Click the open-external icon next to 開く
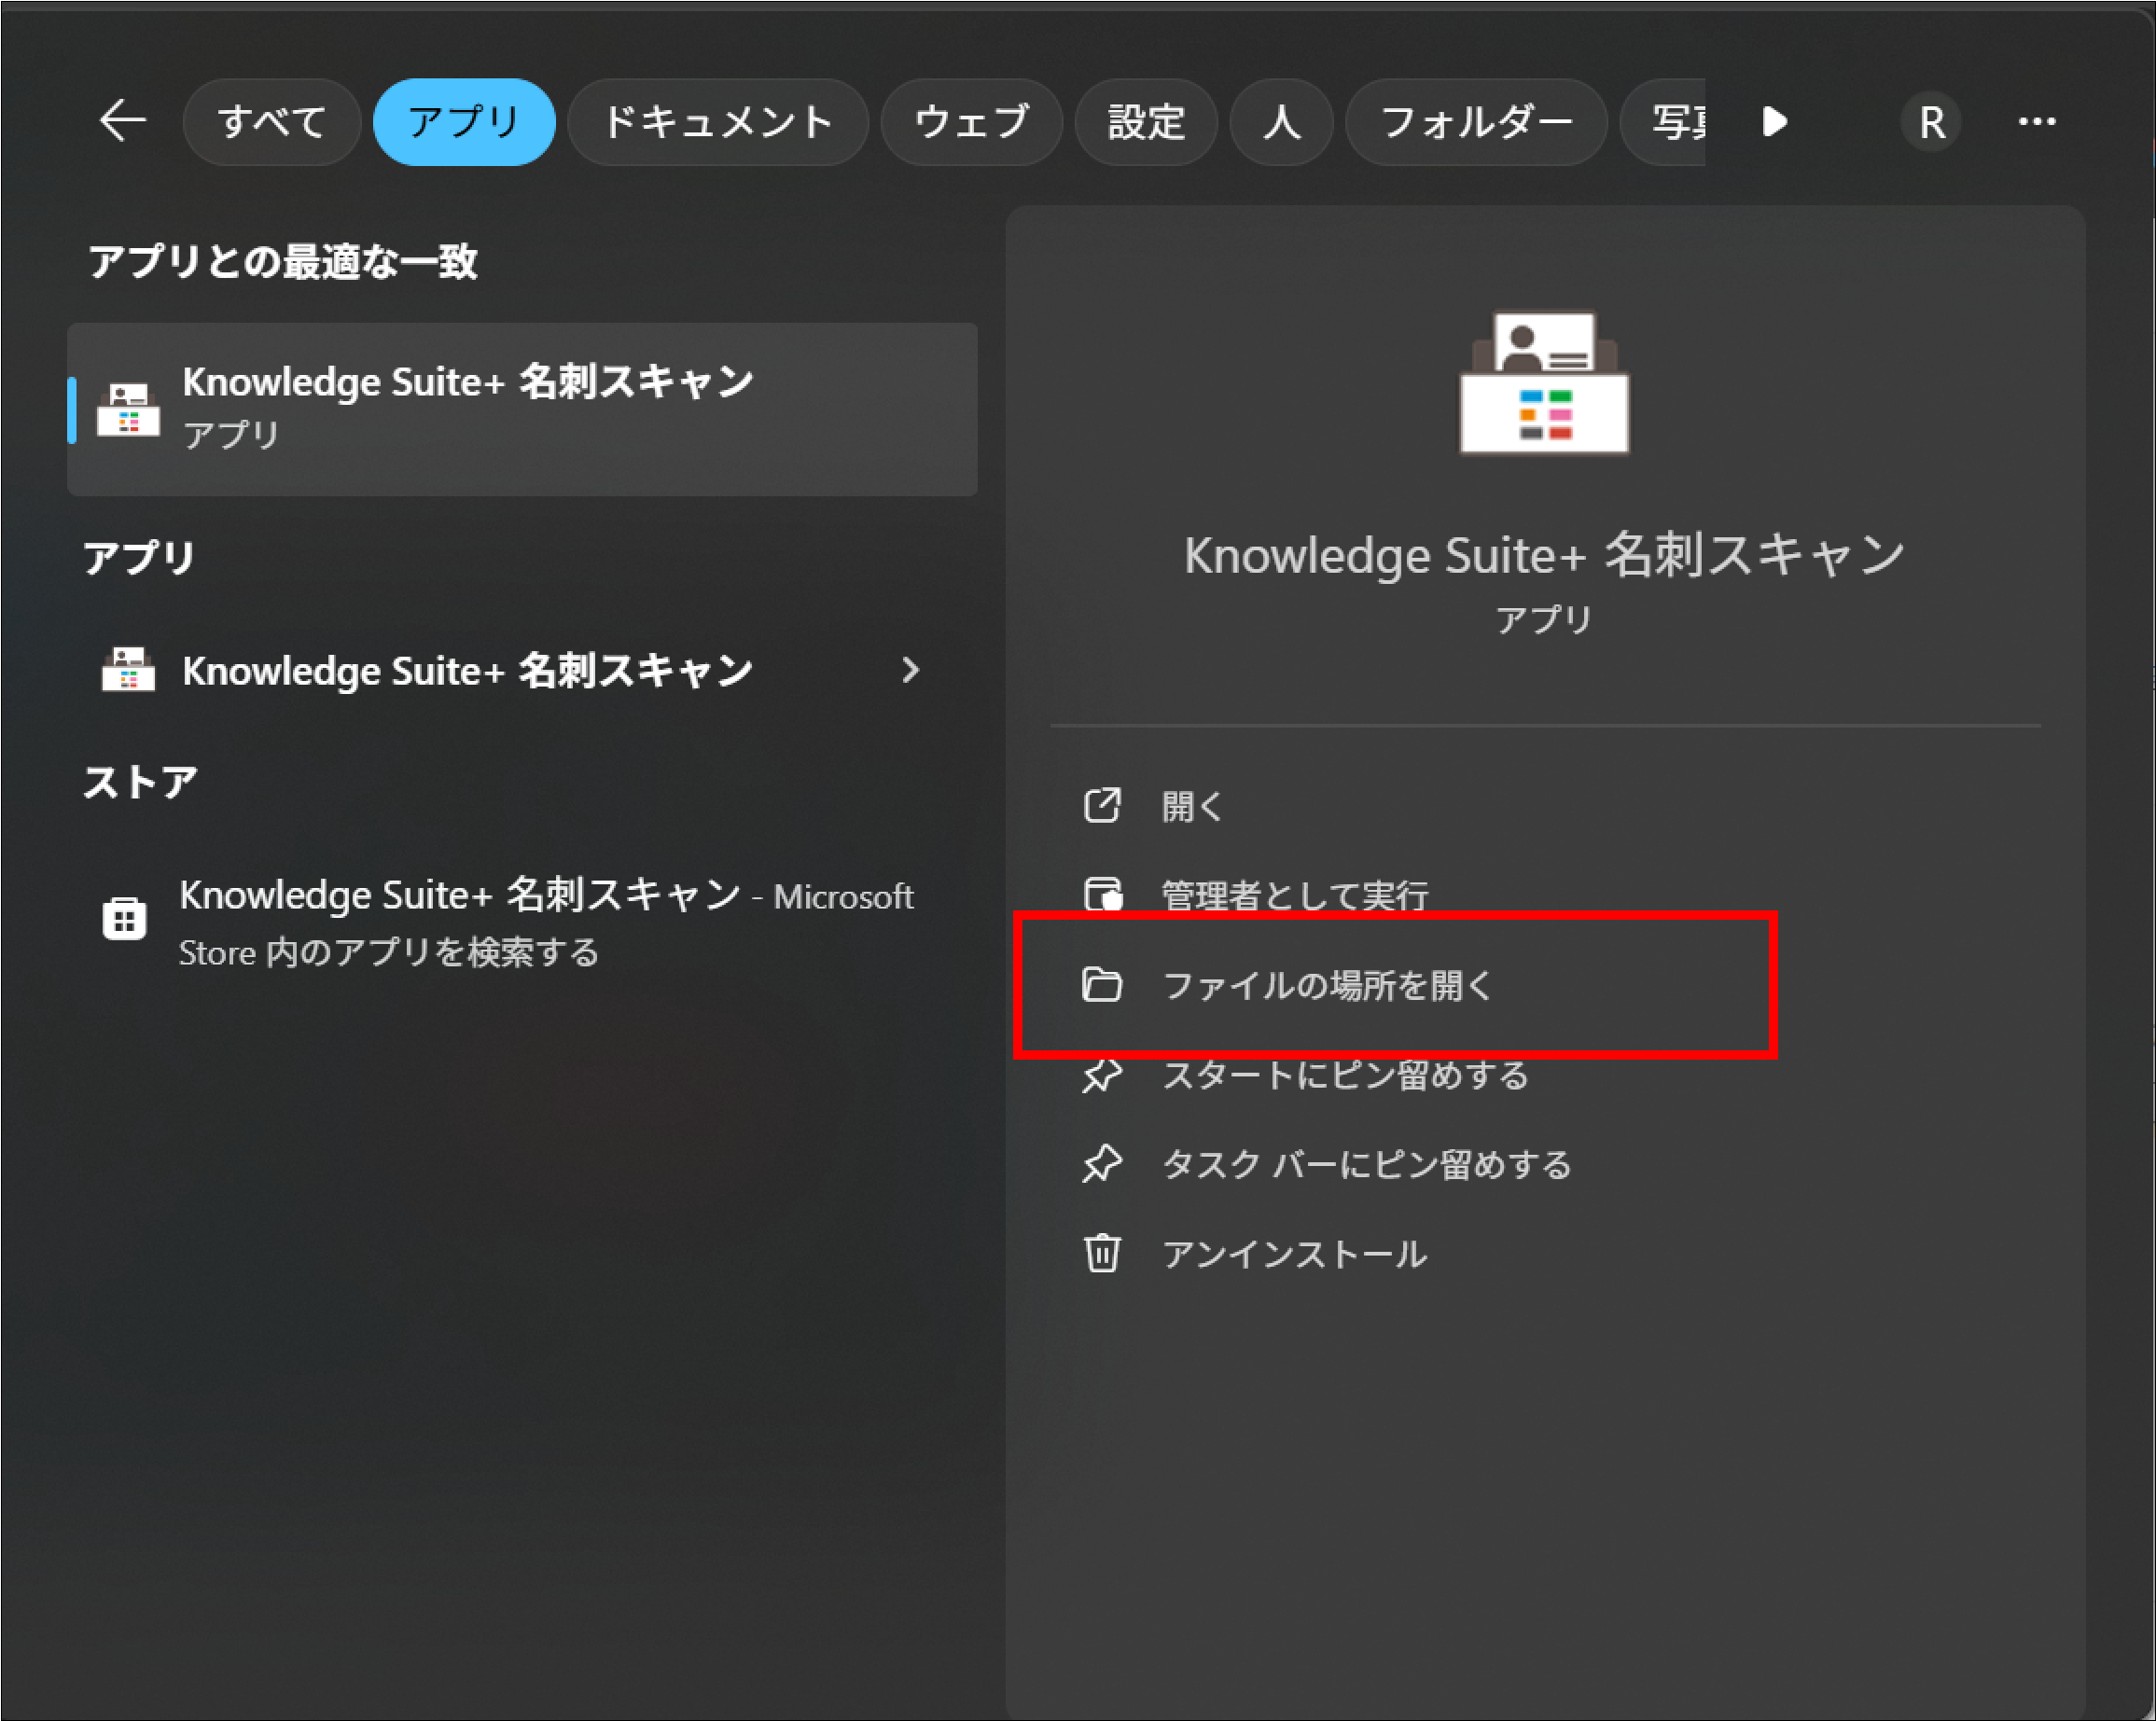 [x=1102, y=805]
